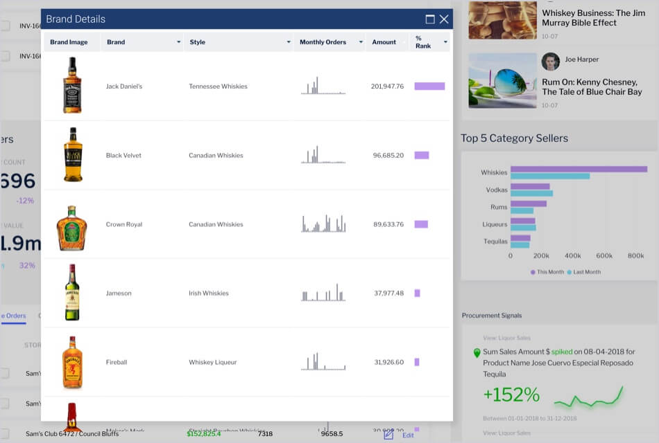Click the green spiked signal indicator icon
659x443 pixels.
tap(476, 353)
